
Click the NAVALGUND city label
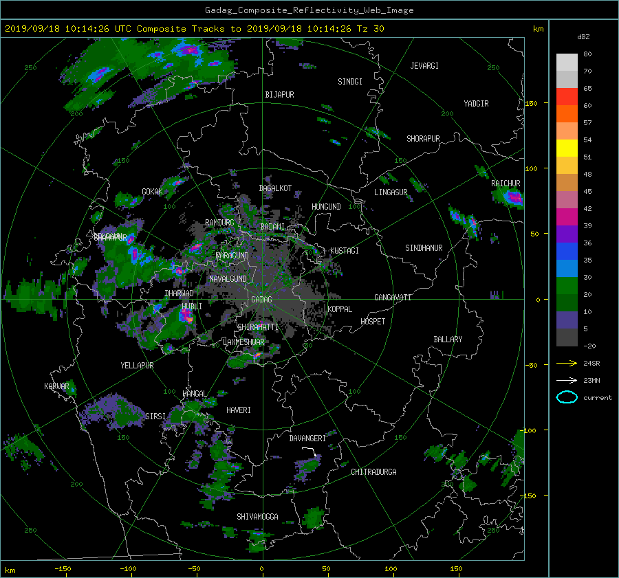coord(228,279)
